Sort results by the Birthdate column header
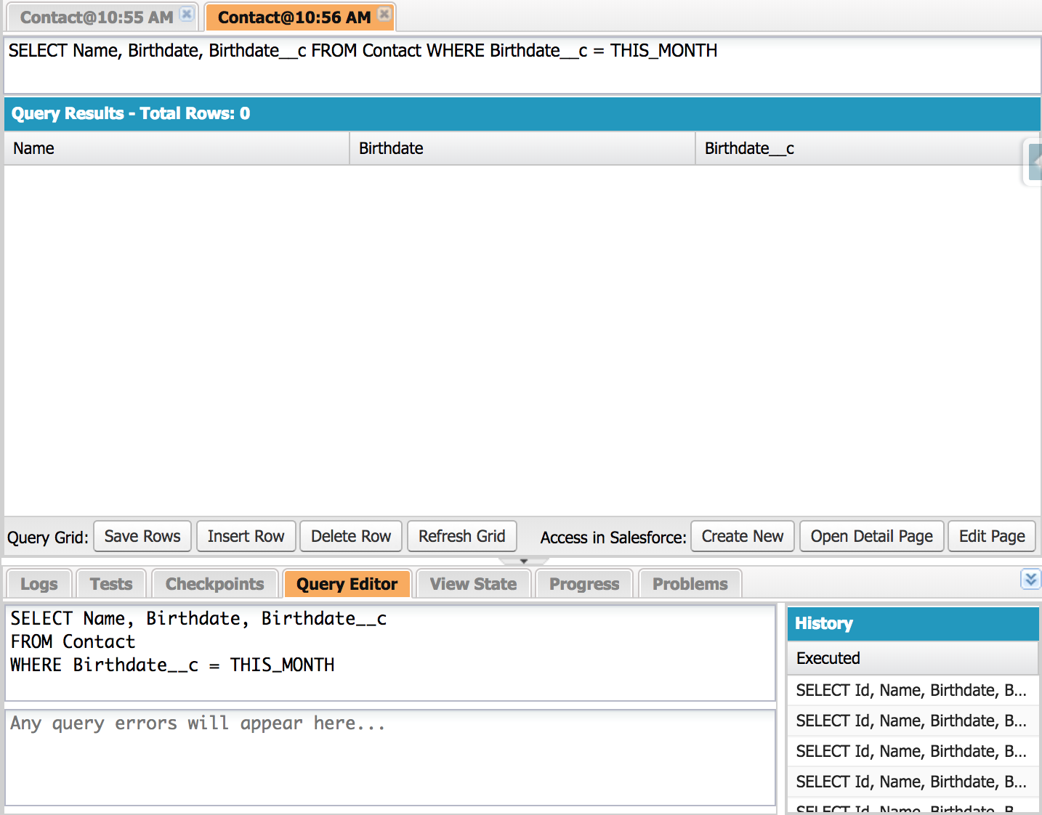The image size is (1042, 815). point(522,148)
